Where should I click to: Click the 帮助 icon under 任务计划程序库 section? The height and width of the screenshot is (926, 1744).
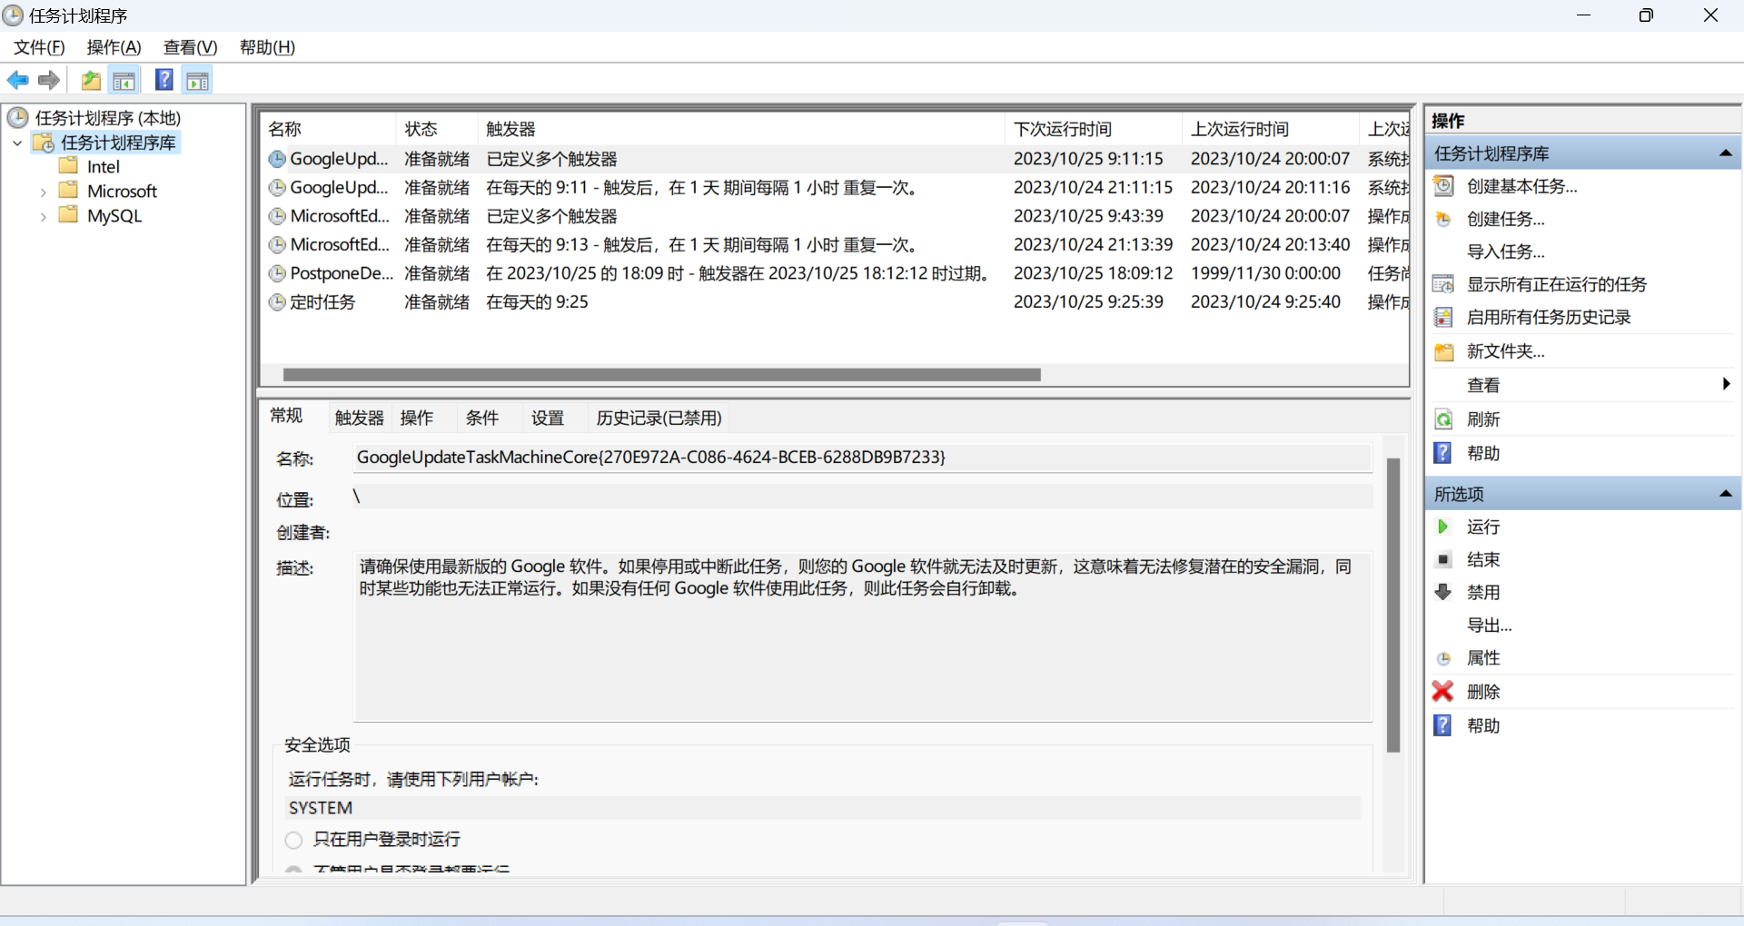click(x=1442, y=453)
